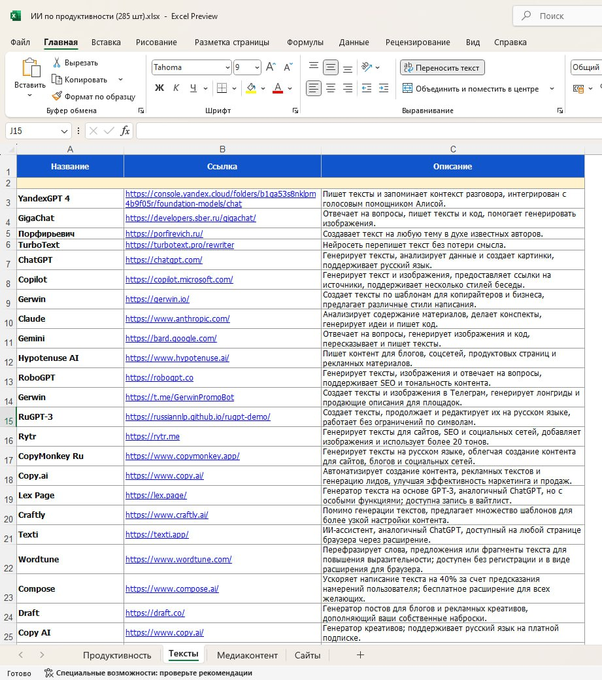Click the Поиск search box
Image resolution: width=602 pixels, height=680 pixels.
coord(558,16)
